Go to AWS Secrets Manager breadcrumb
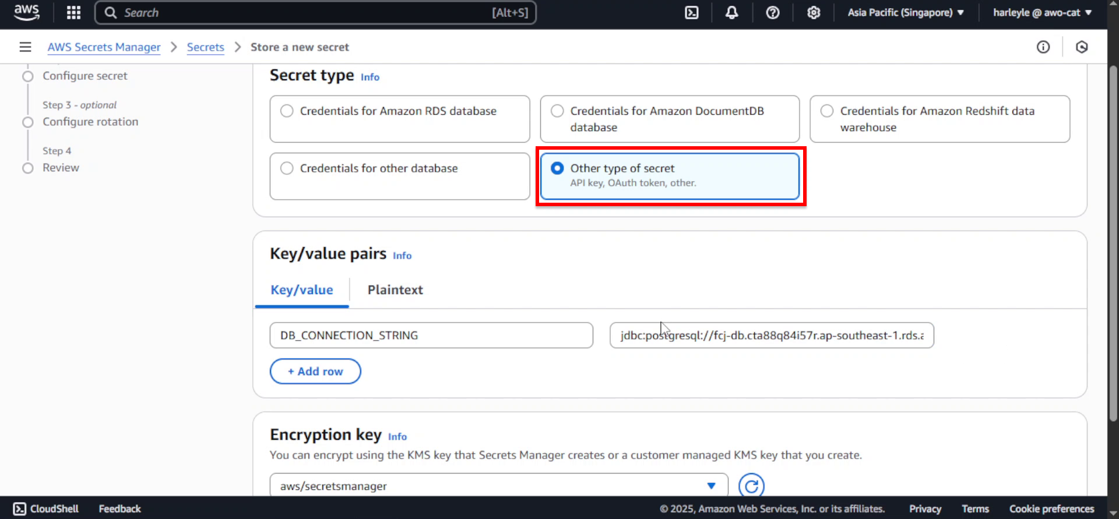 pos(104,47)
